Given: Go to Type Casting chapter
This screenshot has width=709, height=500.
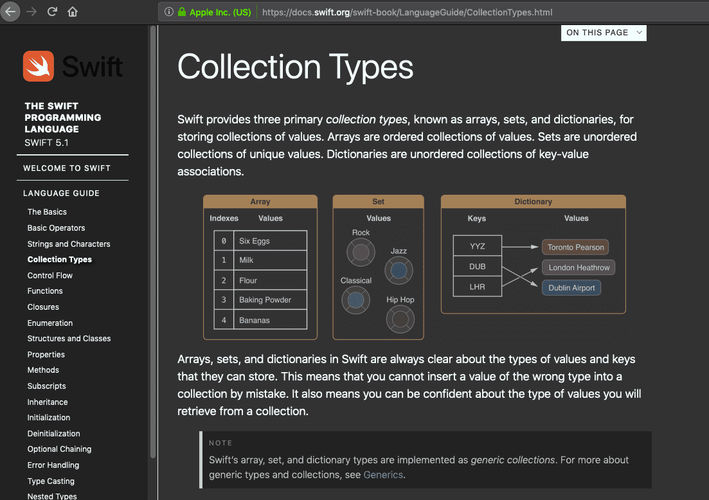Looking at the screenshot, I should [51, 481].
